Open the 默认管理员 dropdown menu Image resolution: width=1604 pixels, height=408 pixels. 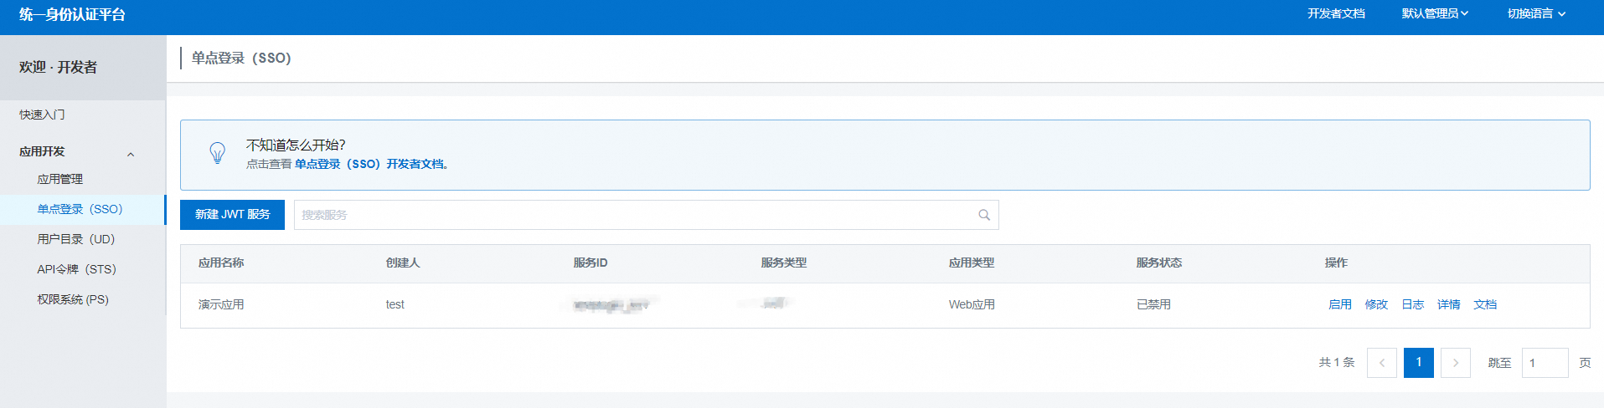[x=1434, y=13]
